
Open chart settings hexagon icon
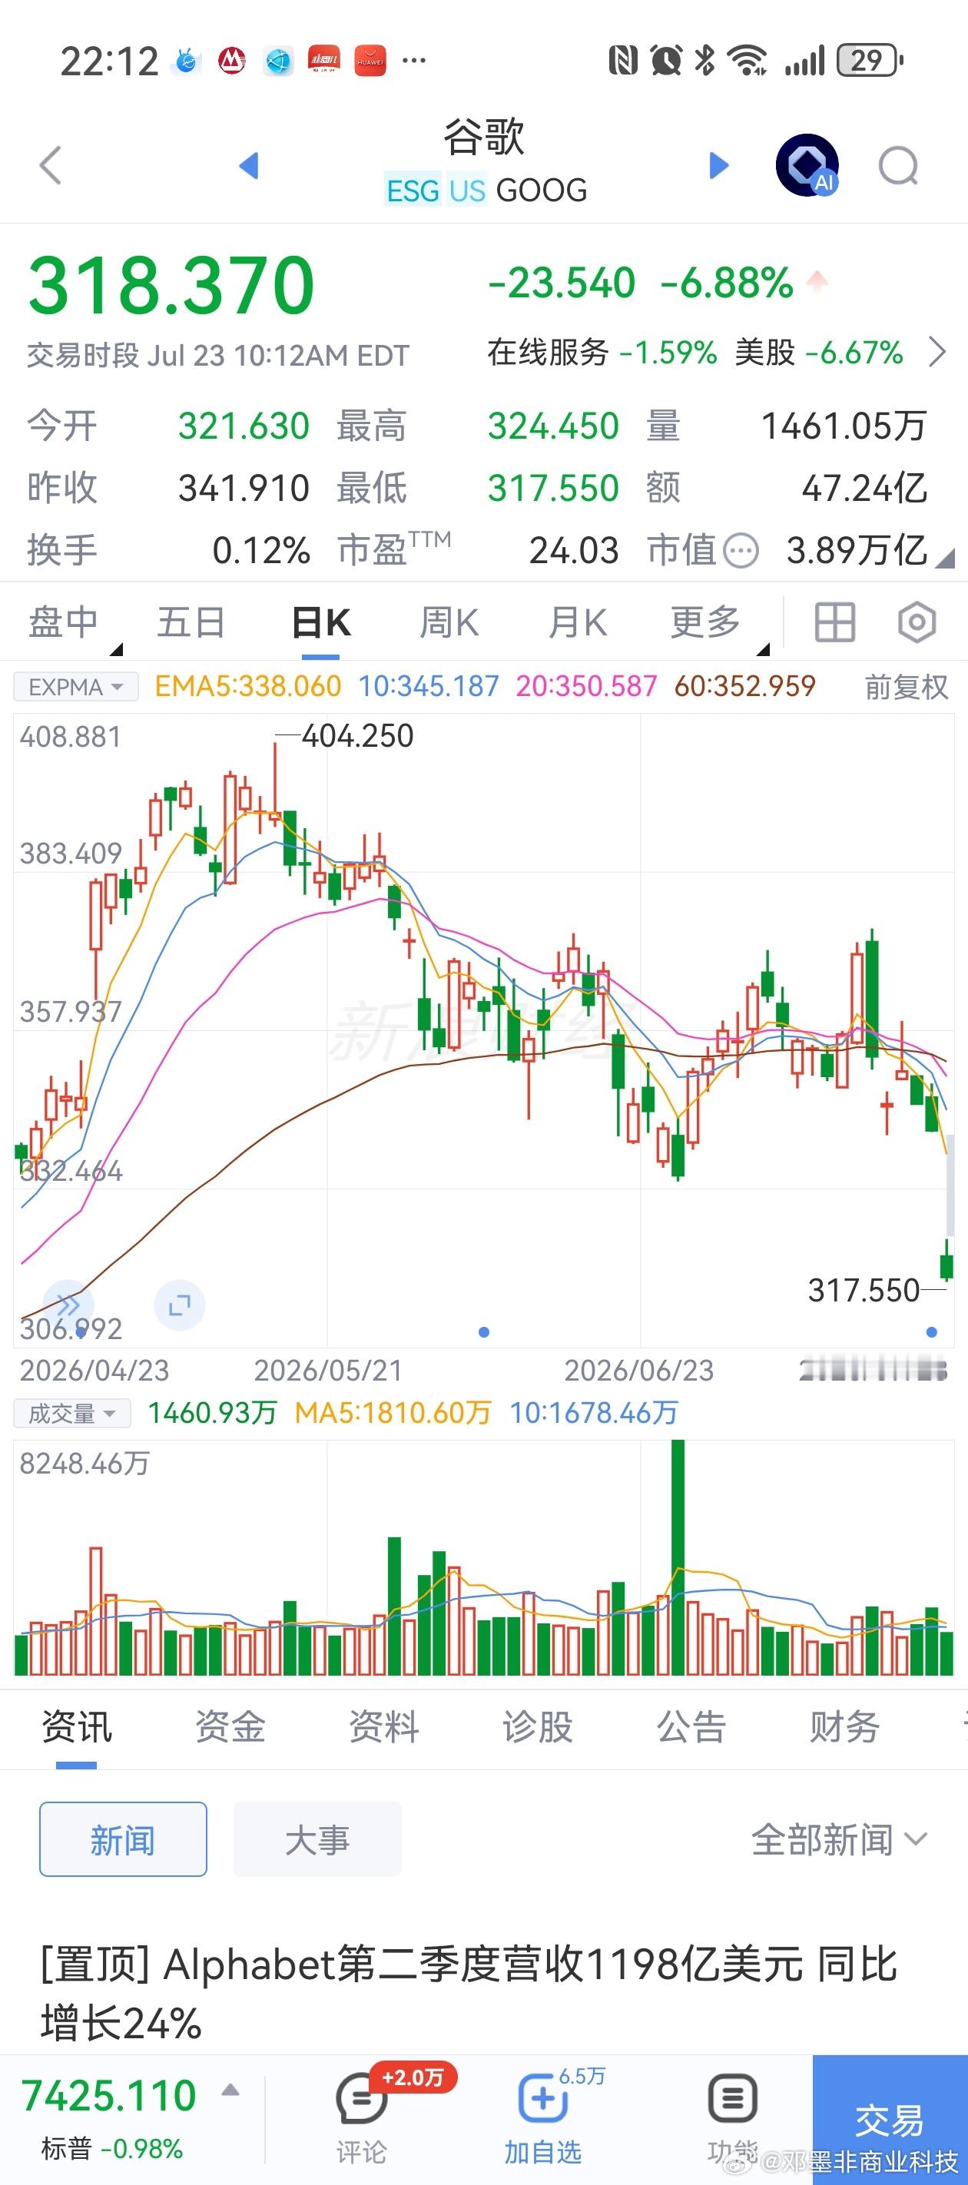point(917,622)
